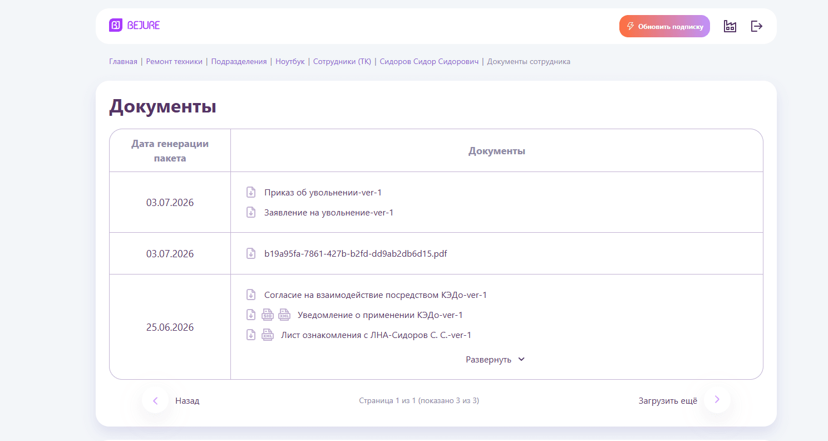
Task: Download Приказ об увольнении-ver-1 file
Action: click(x=251, y=192)
